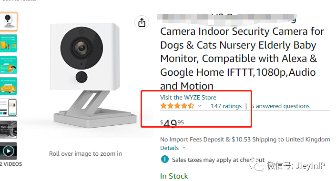Image resolution: width=336 pixels, height=181 pixels.
Task: Click the product title text
Action: 242,52
